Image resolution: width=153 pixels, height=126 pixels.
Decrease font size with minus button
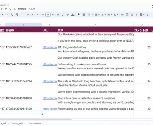43,15
